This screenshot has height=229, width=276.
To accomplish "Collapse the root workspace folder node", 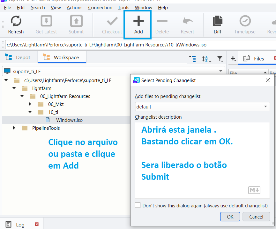I will tap(6, 80).
